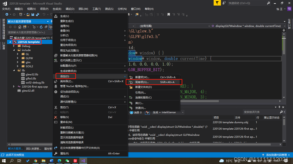The image size is (293, 164).
Task: Click the feedback flag notification icon
Action: tap(217, 3)
